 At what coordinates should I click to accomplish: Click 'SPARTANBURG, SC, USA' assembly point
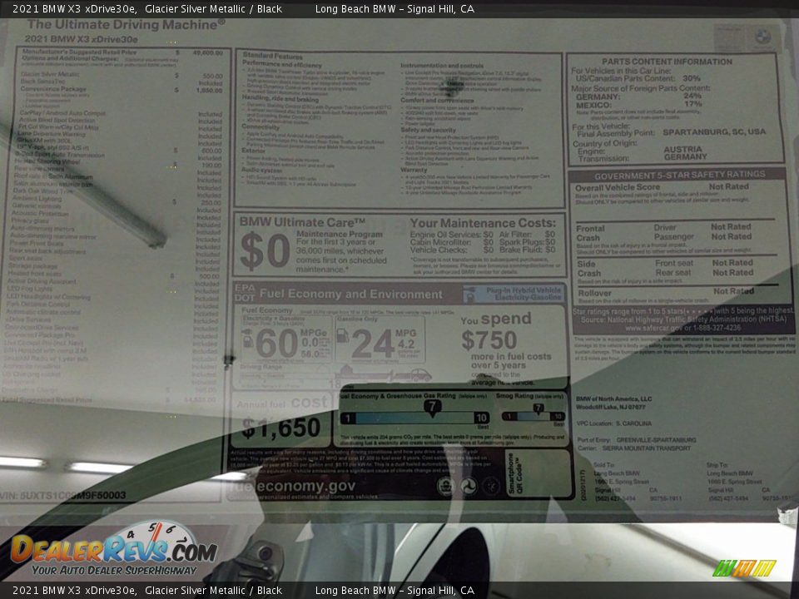pyautogui.click(x=714, y=132)
